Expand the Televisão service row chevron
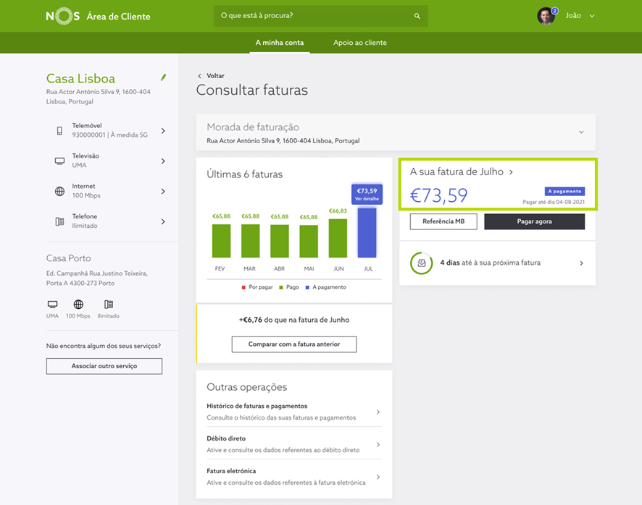The image size is (642, 505). 163,161
